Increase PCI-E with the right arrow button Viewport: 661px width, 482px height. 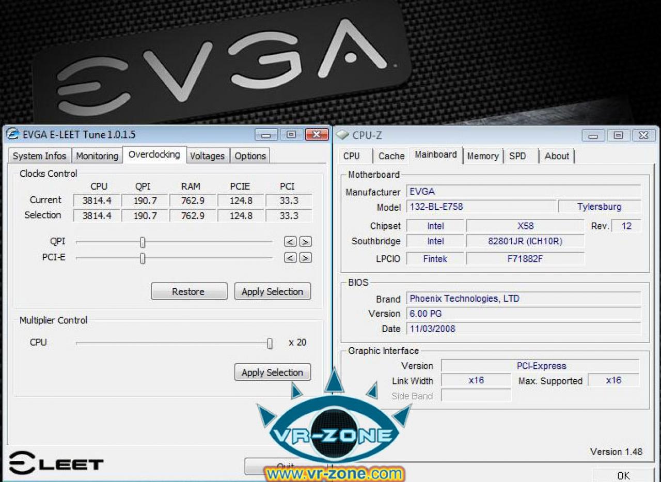pyautogui.click(x=306, y=258)
